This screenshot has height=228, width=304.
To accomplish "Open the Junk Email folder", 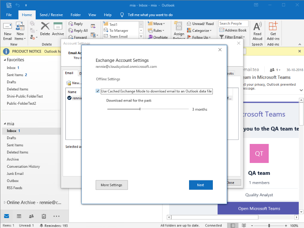I will [x=15, y=174].
